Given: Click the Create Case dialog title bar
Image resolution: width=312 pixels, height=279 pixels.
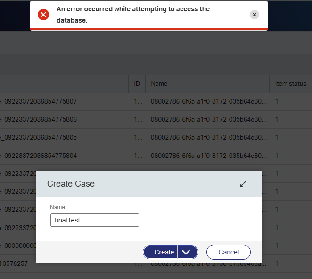Looking at the screenshot, I should coord(141,184).
